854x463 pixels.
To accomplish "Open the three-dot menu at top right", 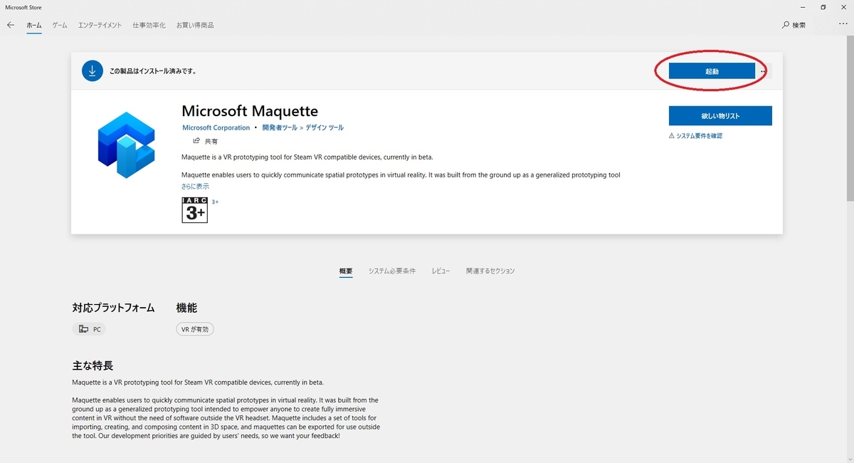I will (x=842, y=25).
